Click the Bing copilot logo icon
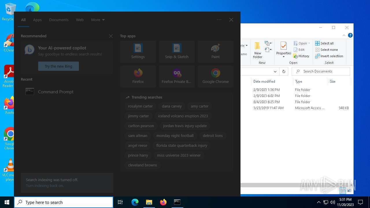 click(x=29, y=50)
